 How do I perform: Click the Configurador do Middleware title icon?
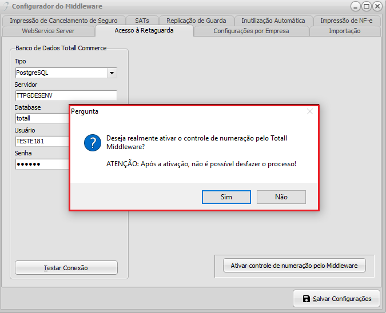pyautogui.click(x=7, y=6)
